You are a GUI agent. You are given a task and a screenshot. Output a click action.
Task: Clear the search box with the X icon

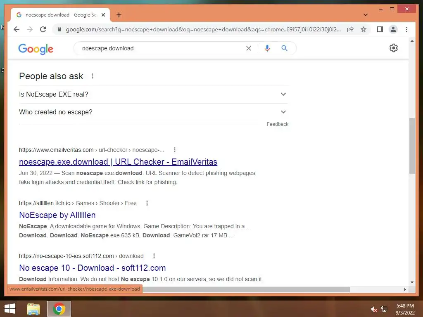pos(248,48)
